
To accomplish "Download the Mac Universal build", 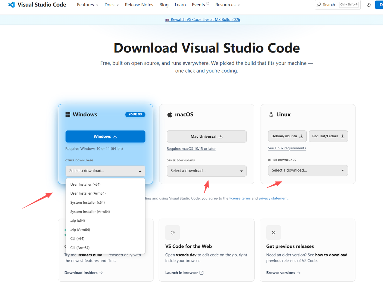I will tap(207, 136).
